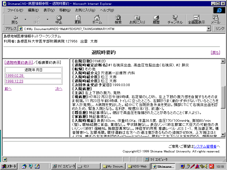Switch to Fullscreen (全画面表示) toolbar icon
This screenshot has height=170, width=227.
[x=196, y=19]
